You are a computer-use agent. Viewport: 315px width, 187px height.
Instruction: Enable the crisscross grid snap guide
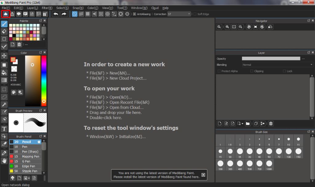[x=88, y=14]
